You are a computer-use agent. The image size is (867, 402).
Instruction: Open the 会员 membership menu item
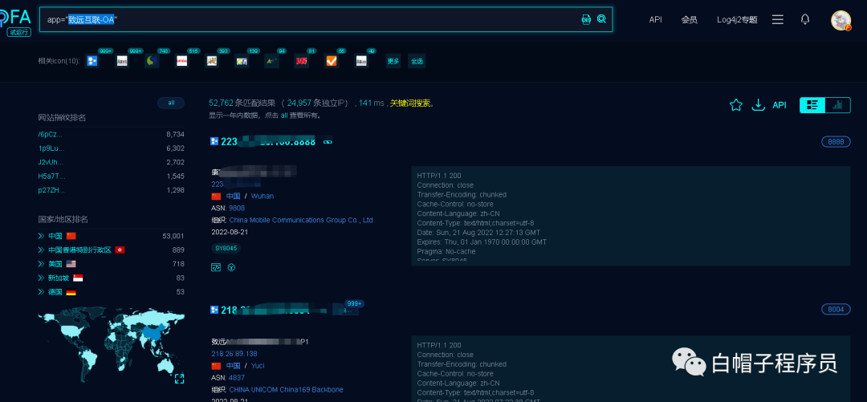click(689, 19)
